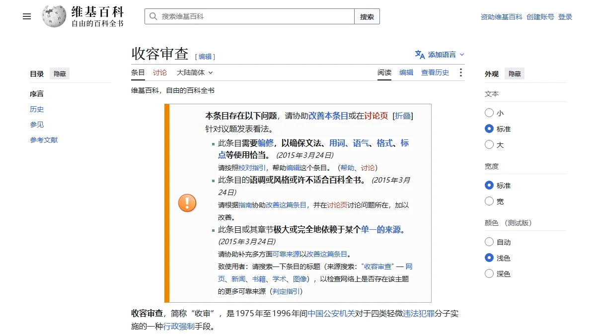Screen dimensions: 596x335
Task: Open the 改善本条目 link
Action: point(328,116)
